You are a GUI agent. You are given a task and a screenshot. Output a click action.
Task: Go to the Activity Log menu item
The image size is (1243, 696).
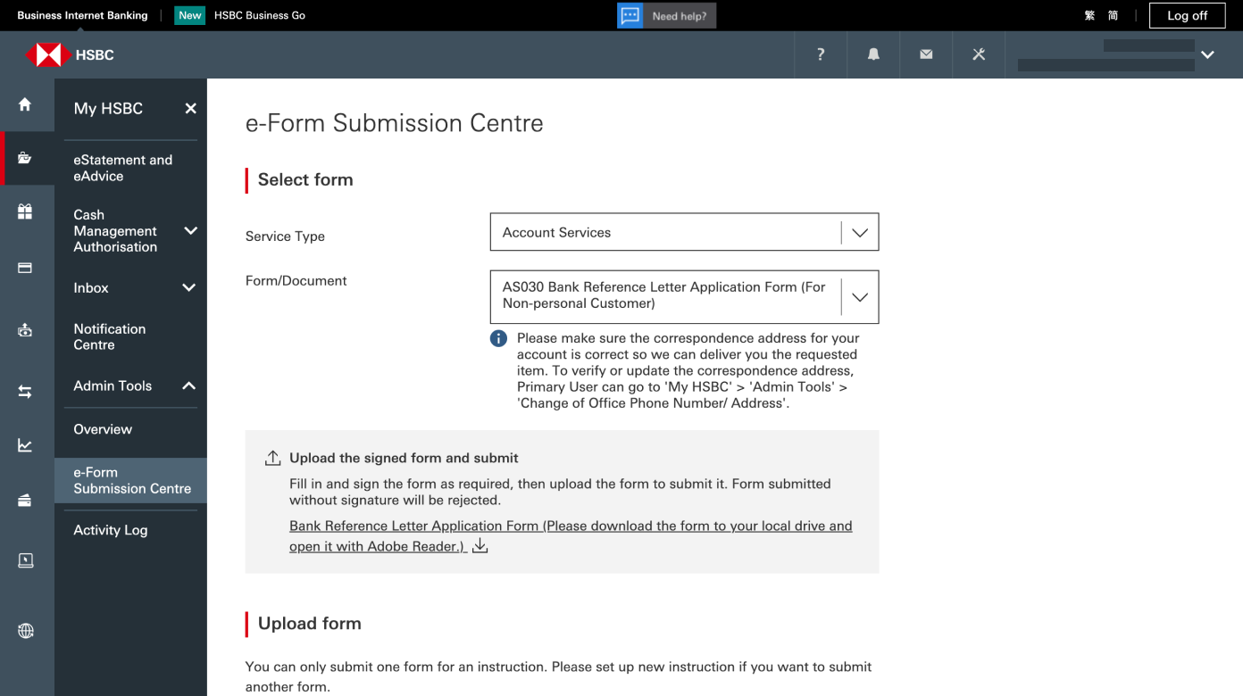coord(111,529)
